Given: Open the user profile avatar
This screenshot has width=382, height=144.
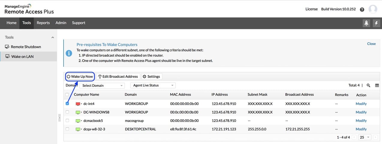Looking at the screenshot, I should click(x=373, y=9).
